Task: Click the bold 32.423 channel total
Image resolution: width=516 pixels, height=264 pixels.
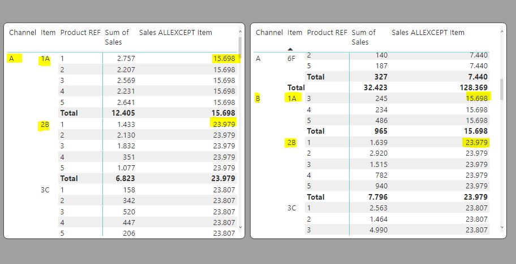Action: 376,88
